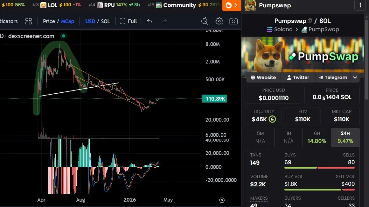Click the chart scale settings icon
This screenshot has height=207, width=369.
point(222,200)
